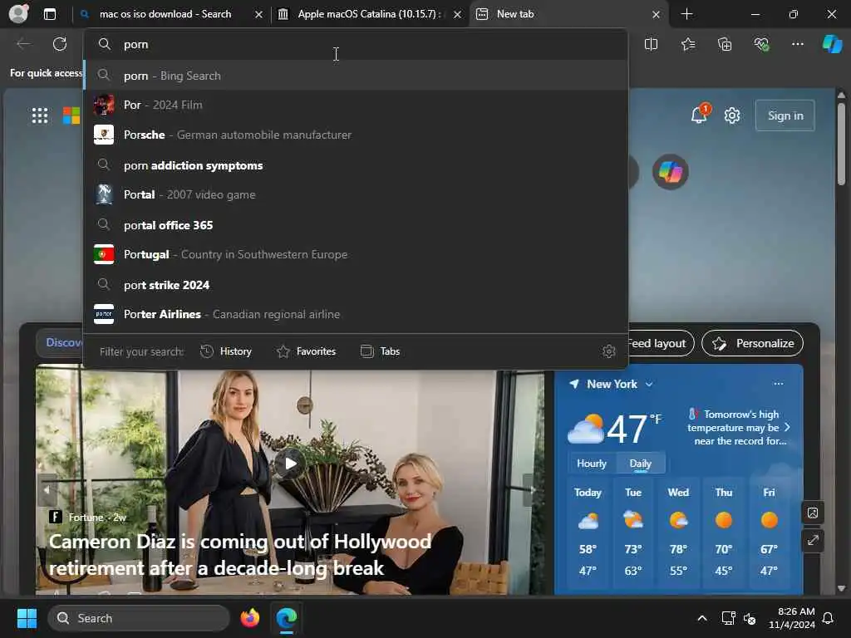
Task: Open the Collections icon
Action: [725, 44]
